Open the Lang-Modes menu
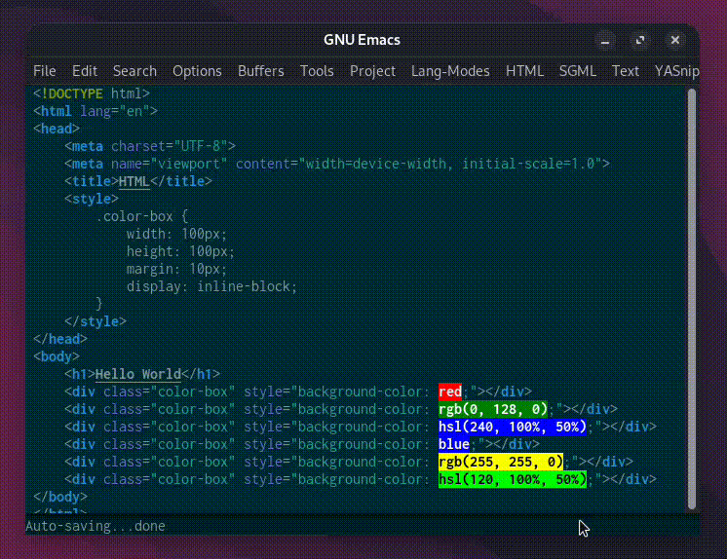 450,71
